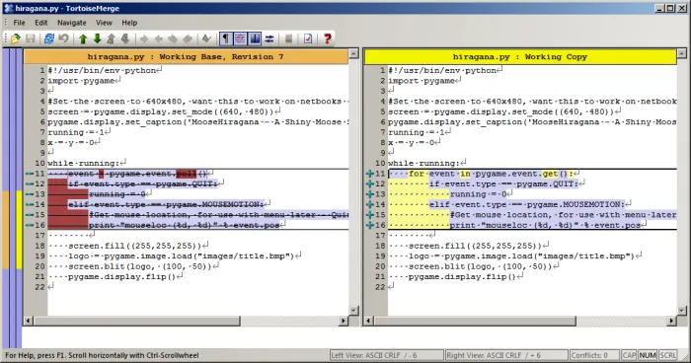Click the NUM indicator in status bar

pos(648,355)
